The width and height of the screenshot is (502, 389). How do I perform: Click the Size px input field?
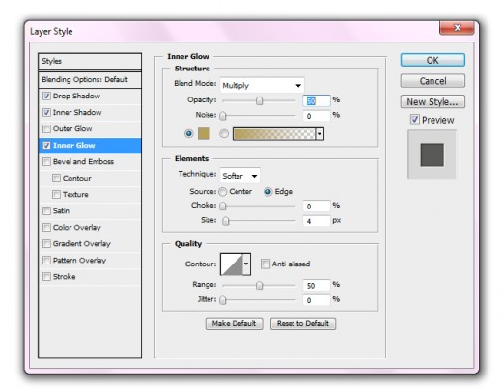(x=317, y=221)
